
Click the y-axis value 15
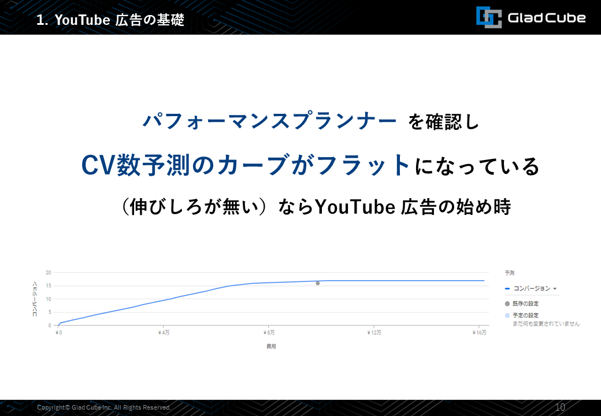point(49,286)
